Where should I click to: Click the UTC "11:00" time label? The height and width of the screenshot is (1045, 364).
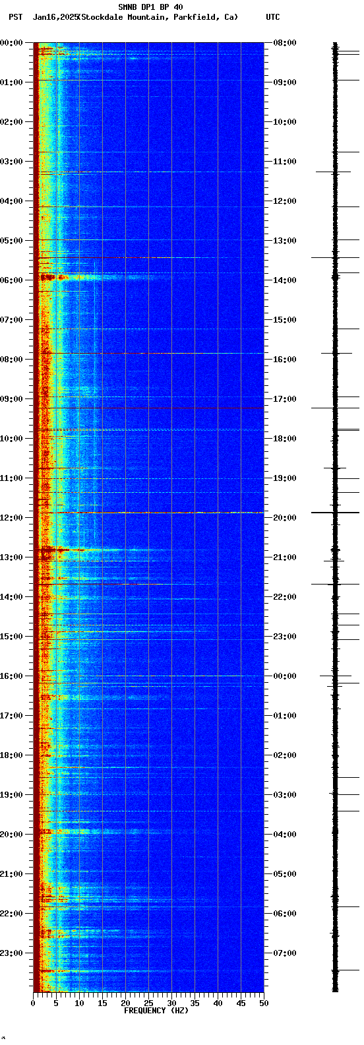pyautogui.click(x=285, y=162)
